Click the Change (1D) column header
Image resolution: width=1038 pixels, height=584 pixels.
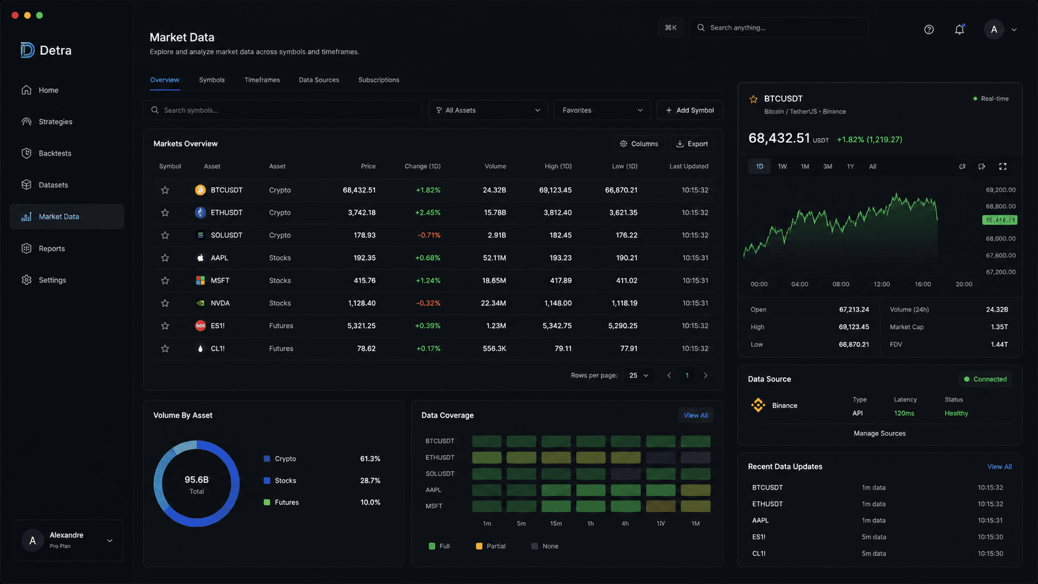(422, 166)
